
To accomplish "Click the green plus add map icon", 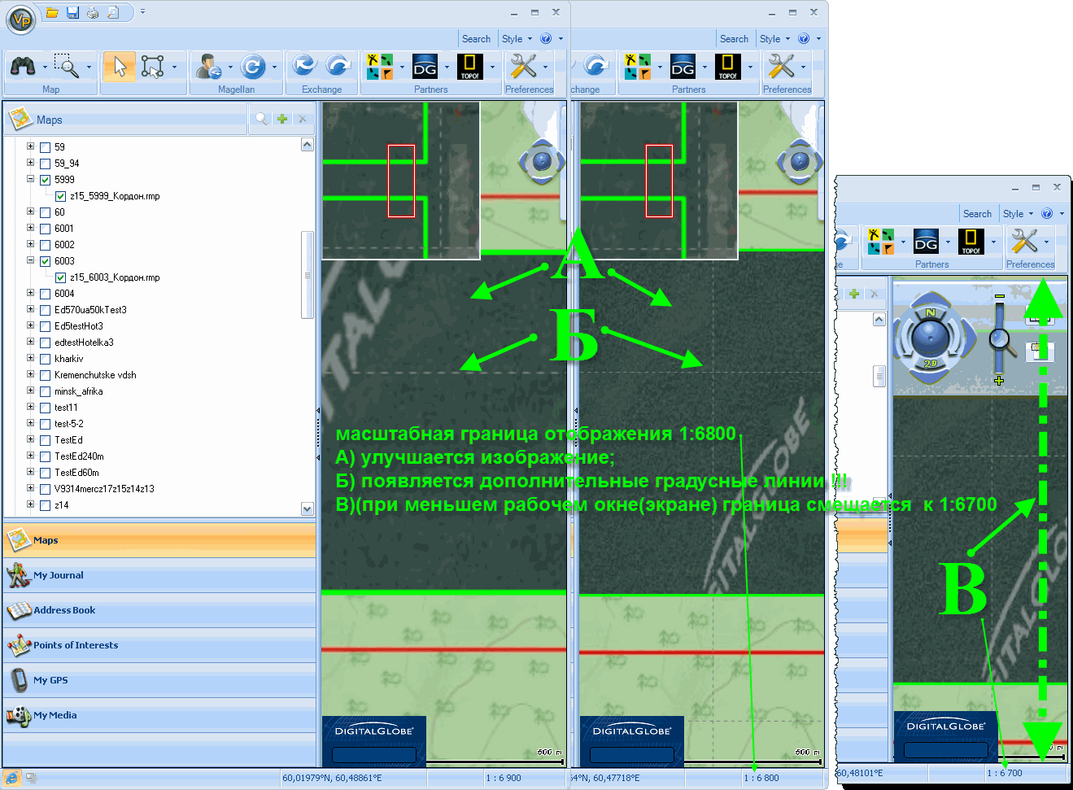I will click(282, 119).
